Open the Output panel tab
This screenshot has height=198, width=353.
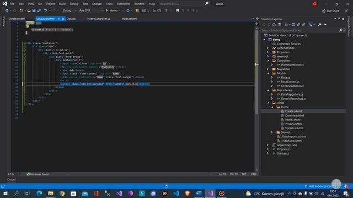[12, 180]
